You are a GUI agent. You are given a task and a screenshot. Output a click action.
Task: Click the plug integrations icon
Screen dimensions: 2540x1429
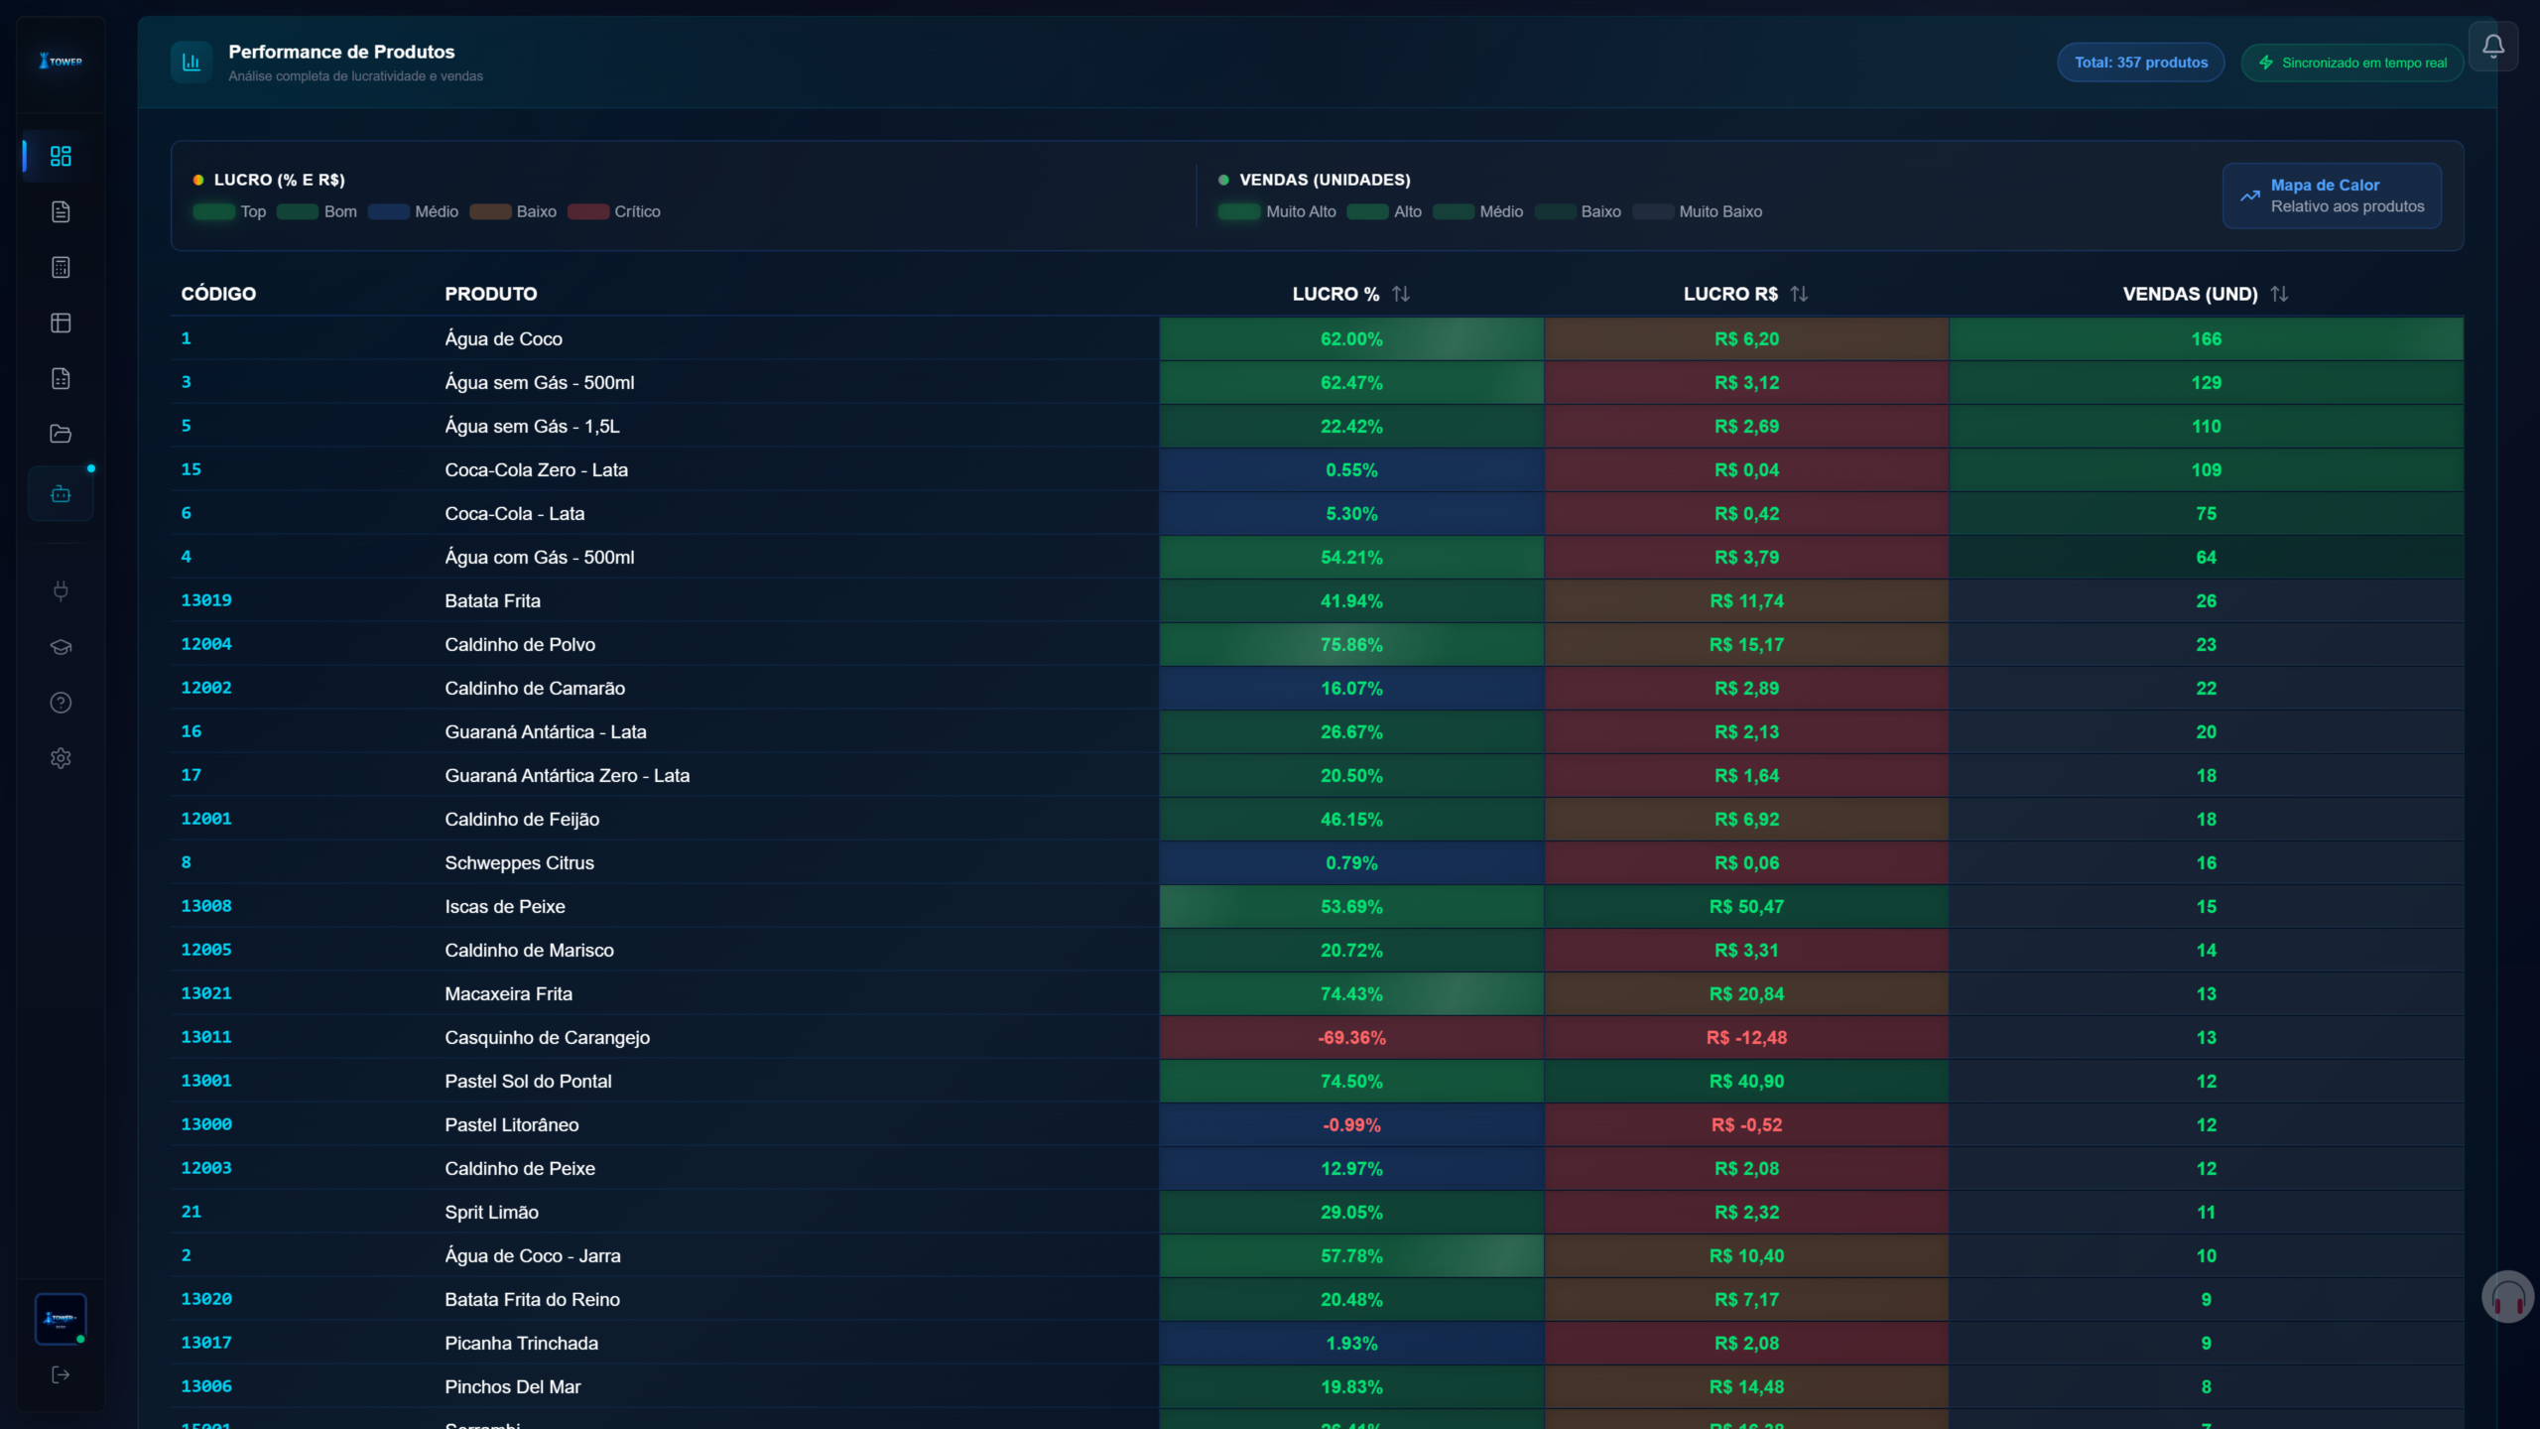(x=61, y=590)
